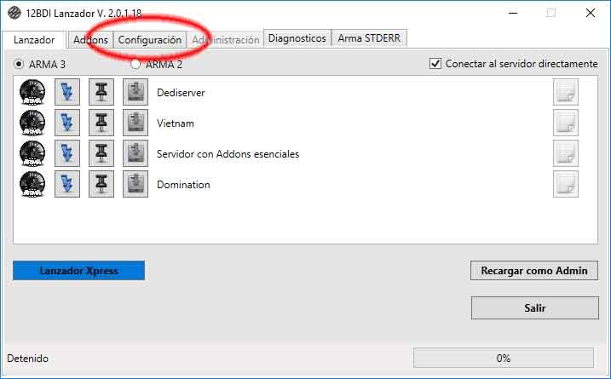The width and height of the screenshot is (611, 379).
Task: Click the pushpin icon for Dediserver
Action: 101,92
